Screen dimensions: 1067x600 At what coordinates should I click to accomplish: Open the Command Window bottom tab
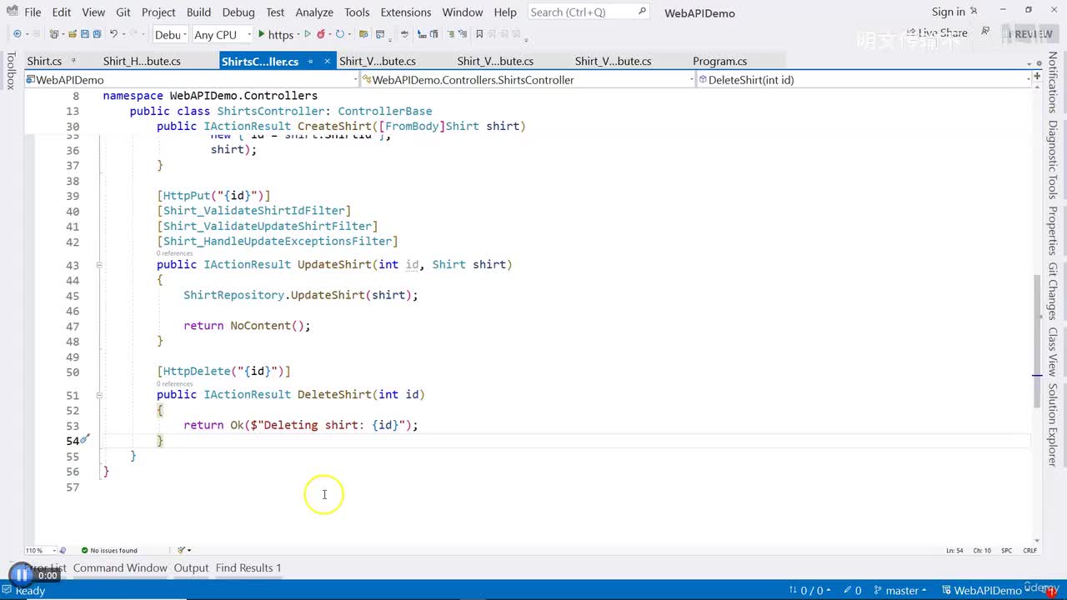pyautogui.click(x=120, y=567)
